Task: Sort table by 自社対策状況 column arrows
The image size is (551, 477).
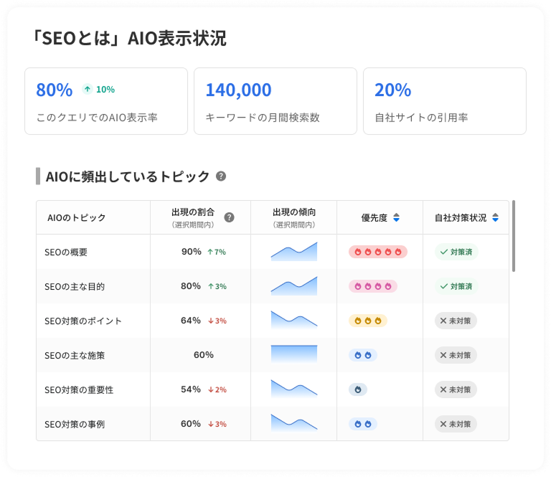Action: click(495, 217)
